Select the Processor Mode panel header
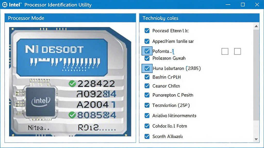Image resolution: width=264 pixels, height=148 pixels. point(70,18)
